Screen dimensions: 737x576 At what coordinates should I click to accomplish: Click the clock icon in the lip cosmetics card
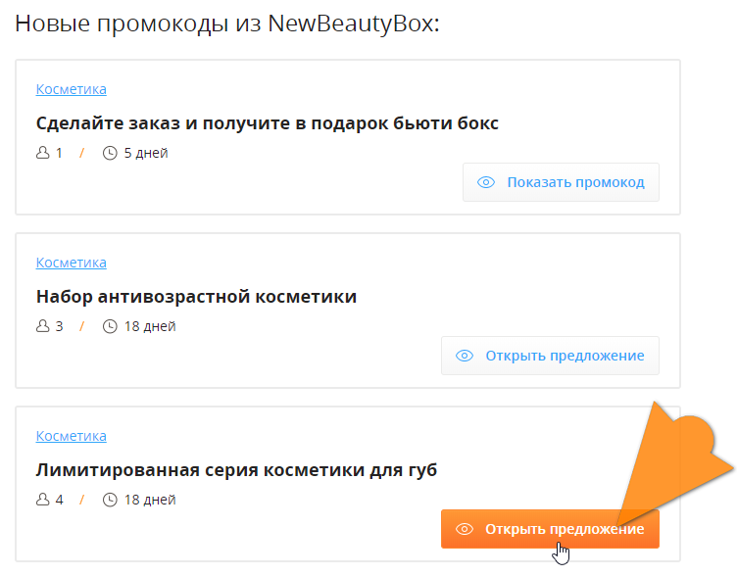tap(110, 500)
